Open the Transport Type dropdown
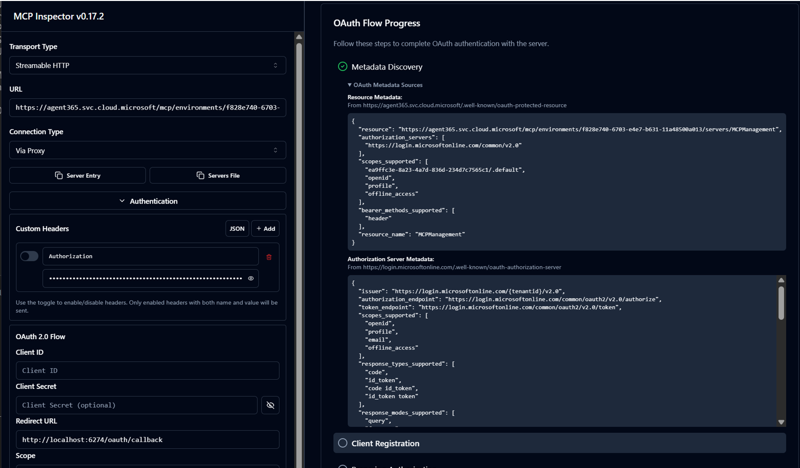This screenshot has height=468, width=800. pyautogui.click(x=147, y=66)
